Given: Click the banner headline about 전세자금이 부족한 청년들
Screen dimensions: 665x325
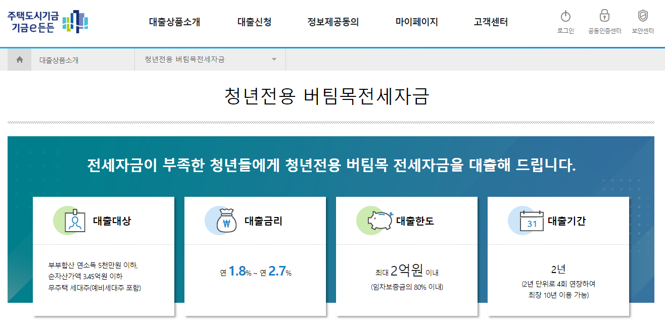Looking at the screenshot, I should coord(331,165).
